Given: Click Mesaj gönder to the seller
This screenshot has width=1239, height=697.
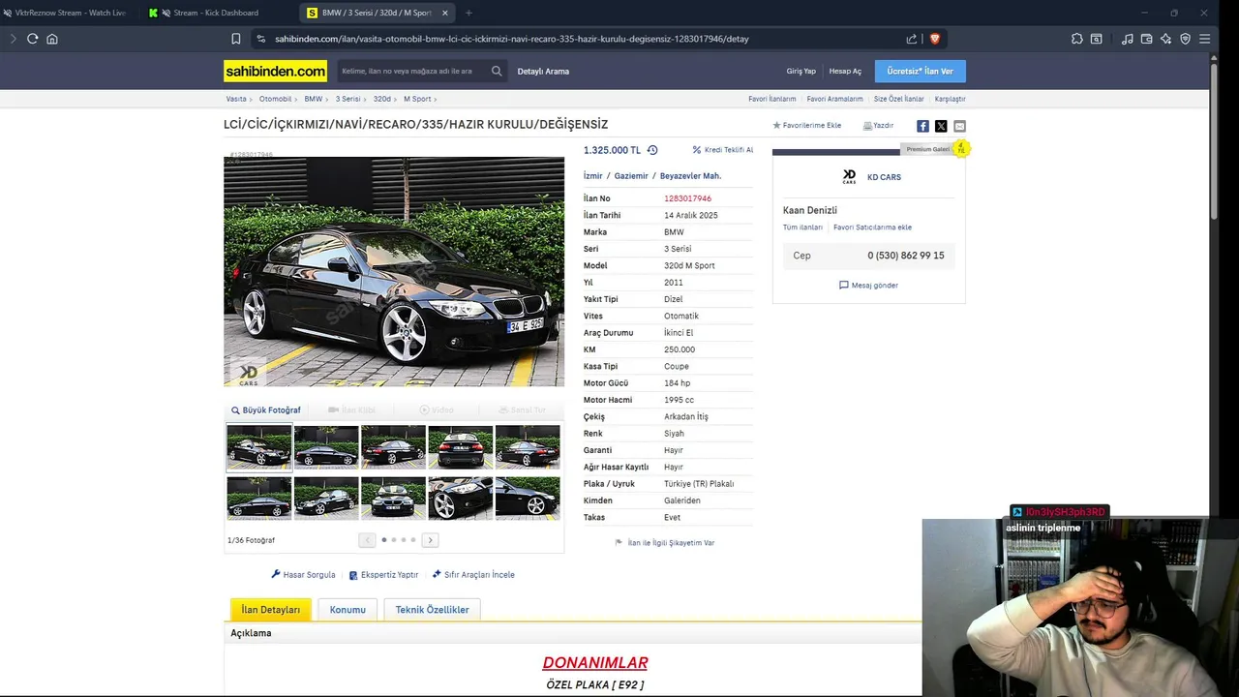Looking at the screenshot, I should pos(868,286).
